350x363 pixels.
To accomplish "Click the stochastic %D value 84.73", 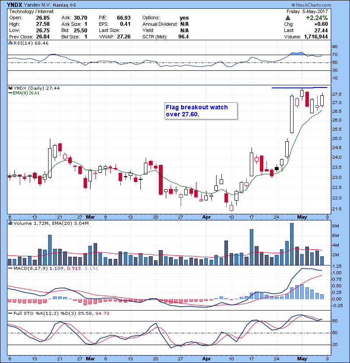I will pos(102,314).
